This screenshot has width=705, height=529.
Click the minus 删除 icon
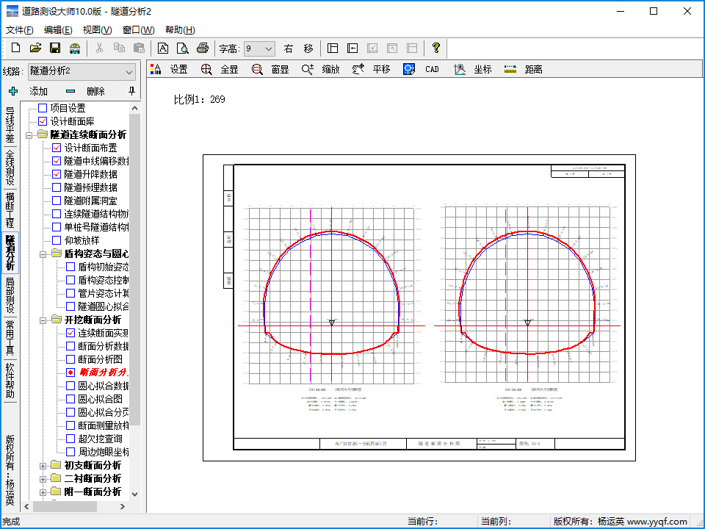click(x=70, y=91)
